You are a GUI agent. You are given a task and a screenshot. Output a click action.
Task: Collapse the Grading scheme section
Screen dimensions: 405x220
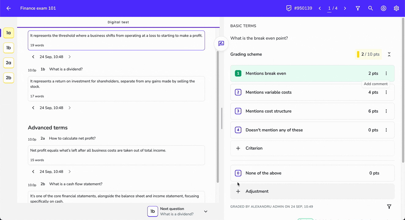click(x=389, y=54)
